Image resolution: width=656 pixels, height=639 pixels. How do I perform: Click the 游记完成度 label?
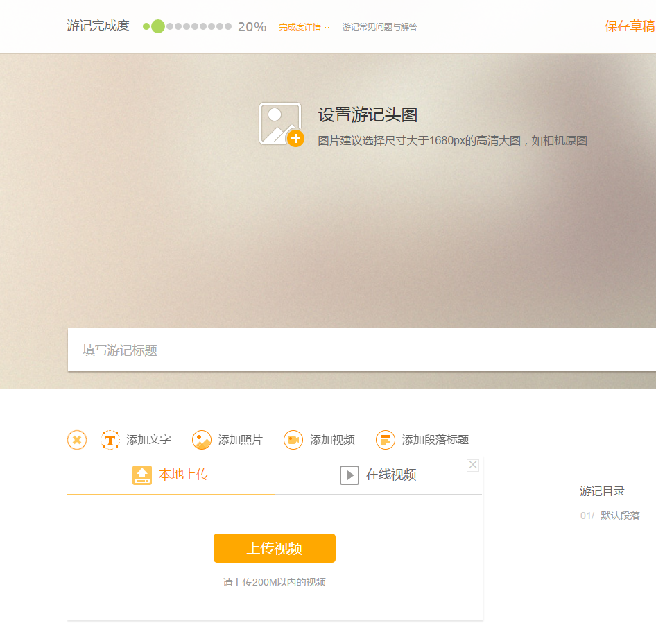(98, 26)
